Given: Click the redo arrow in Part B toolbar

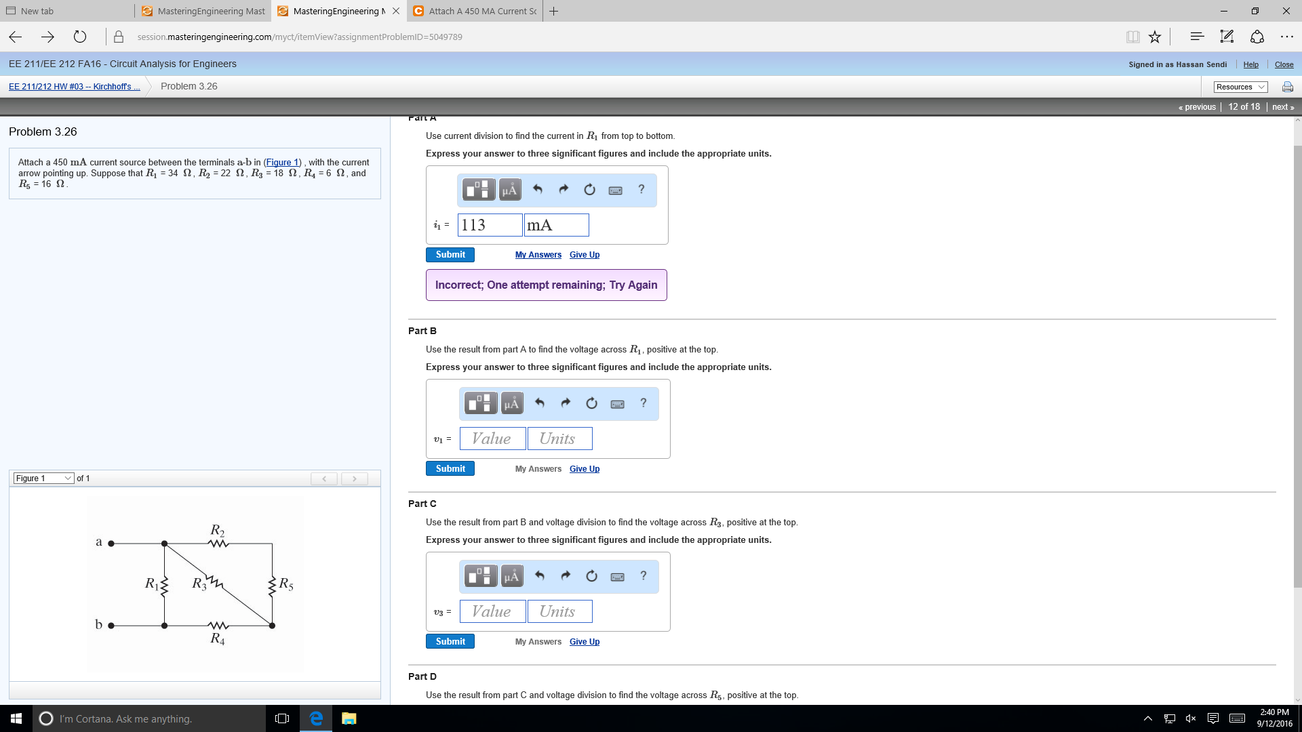Looking at the screenshot, I should point(566,403).
